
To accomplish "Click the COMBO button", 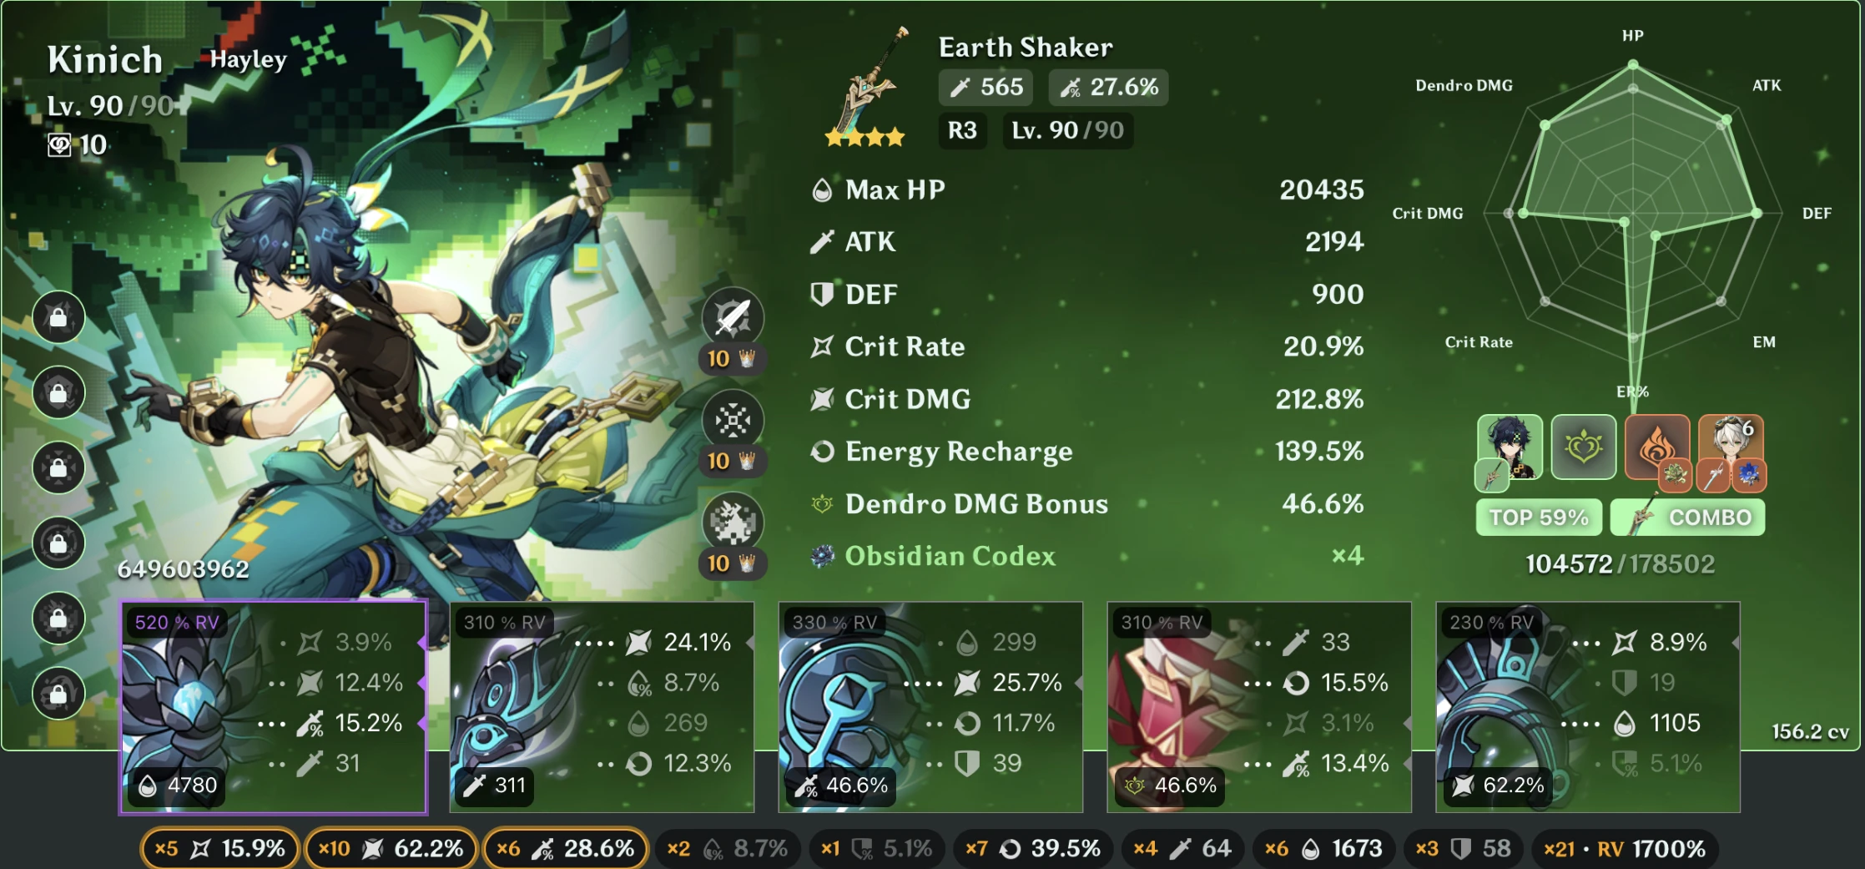I will (1687, 518).
